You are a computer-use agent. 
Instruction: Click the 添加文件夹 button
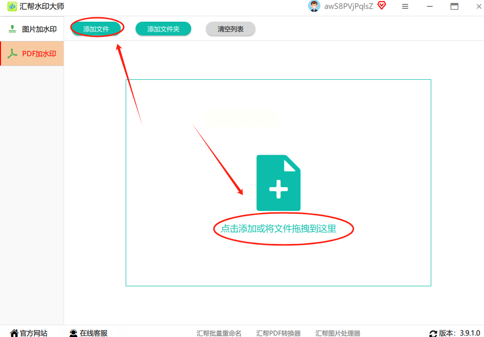point(163,29)
